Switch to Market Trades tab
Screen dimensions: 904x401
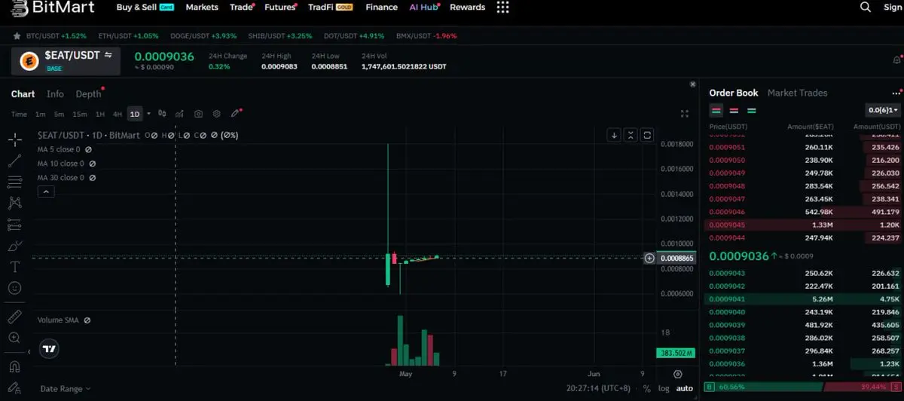797,93
